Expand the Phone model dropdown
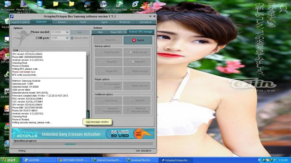 point(67,32)
